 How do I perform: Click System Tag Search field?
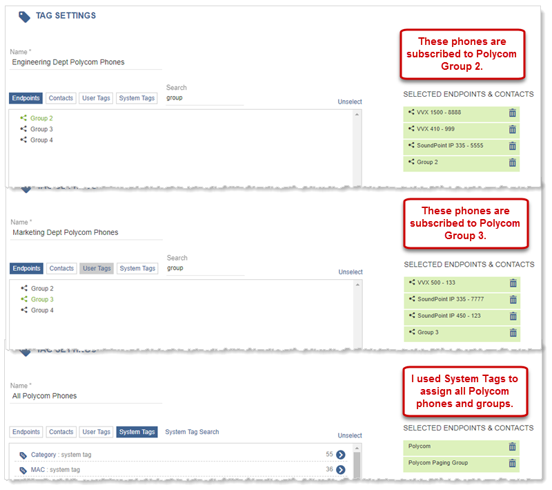click(x=192, y=432)
